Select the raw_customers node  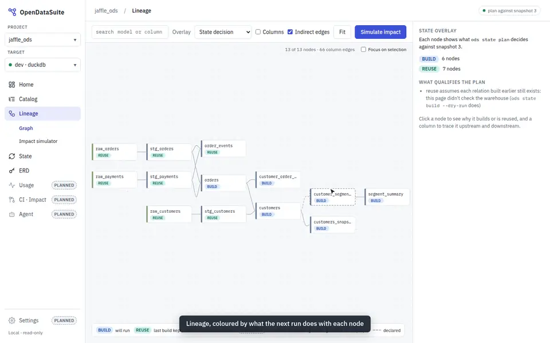[x=168, y=214]
